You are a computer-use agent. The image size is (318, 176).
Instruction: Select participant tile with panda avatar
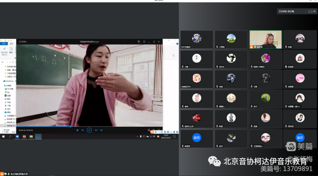(x=231, y=60)
